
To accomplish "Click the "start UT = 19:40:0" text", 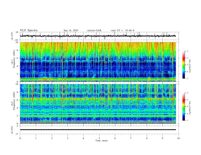I will click(x=123, y=30).
